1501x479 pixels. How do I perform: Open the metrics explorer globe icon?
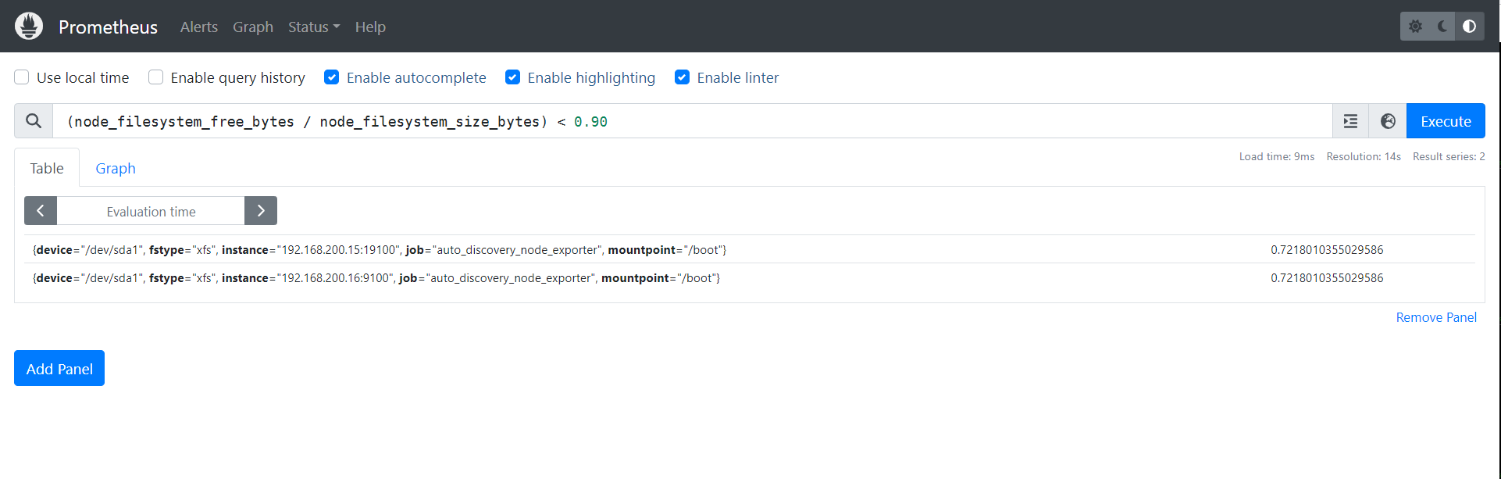click(1388, 121)
